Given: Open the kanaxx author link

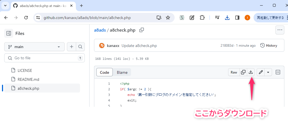Looking at the screenshot, I should pyautogui.click(x=113, y=46).
